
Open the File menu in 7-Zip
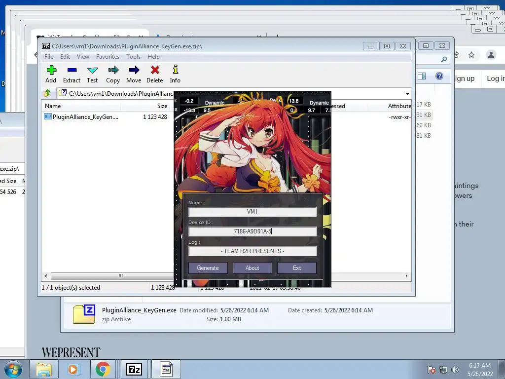click(49, 57)
